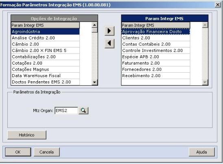Select Recebimento 2.00 row

(156, 76)
